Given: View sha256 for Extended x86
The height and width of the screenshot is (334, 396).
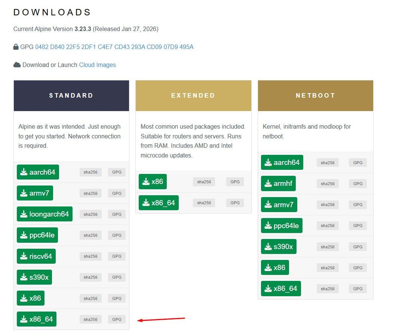Looking at the screenshot, I should click(x=204, y=182).
